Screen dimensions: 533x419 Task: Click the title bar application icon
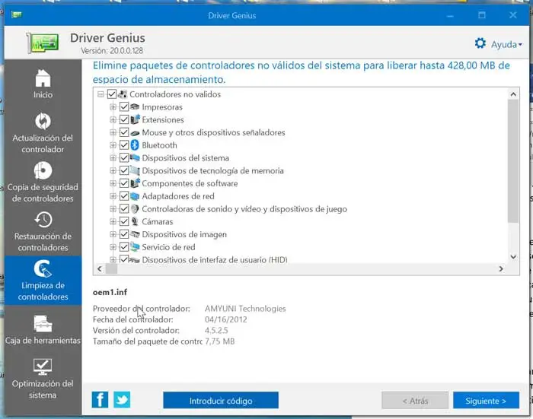[16, 15]
